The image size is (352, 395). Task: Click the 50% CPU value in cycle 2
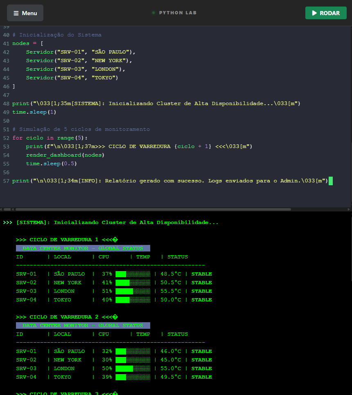point(107,368)
